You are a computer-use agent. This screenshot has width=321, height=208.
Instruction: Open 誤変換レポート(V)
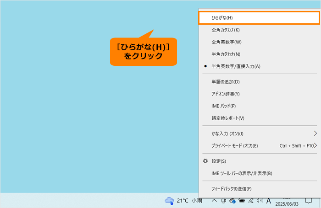coord(259,118)
